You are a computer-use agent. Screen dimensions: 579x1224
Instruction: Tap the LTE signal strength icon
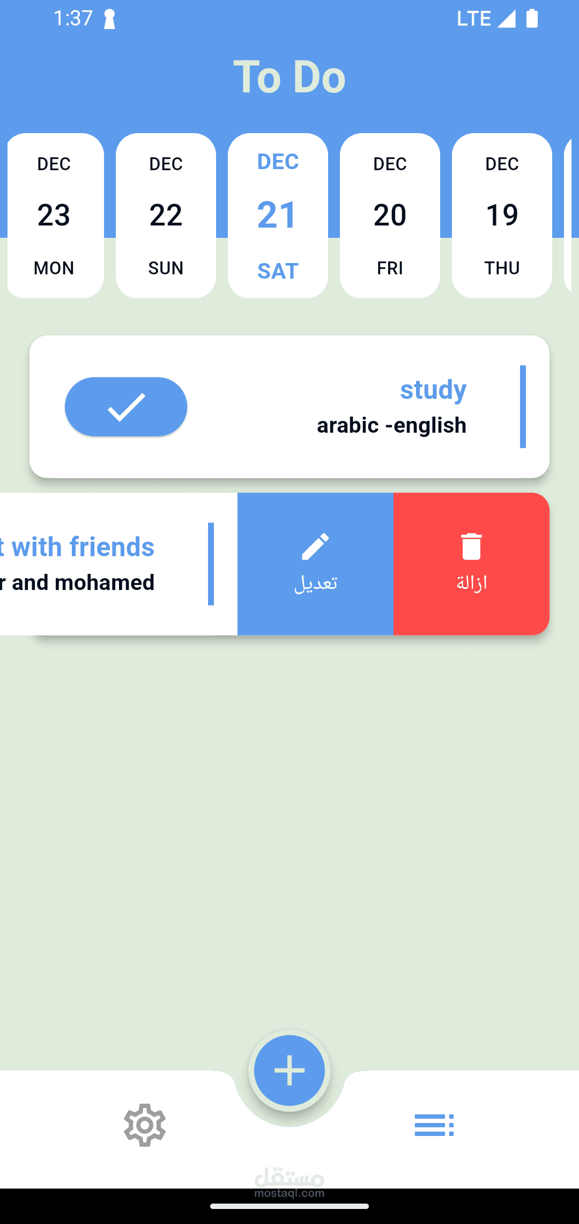(506, 18)
